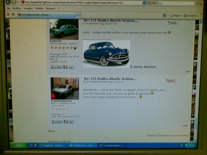Click the post icon before Da karme70
The height and width of the screenshot is (155, 207).
[84, 24]
